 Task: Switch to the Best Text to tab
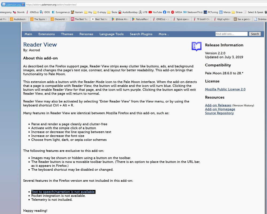pos(100,19)
